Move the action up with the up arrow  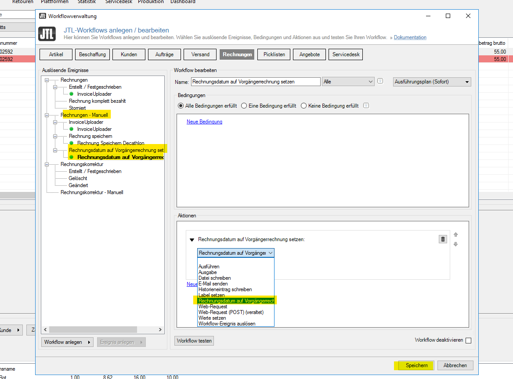click(456, 235)
